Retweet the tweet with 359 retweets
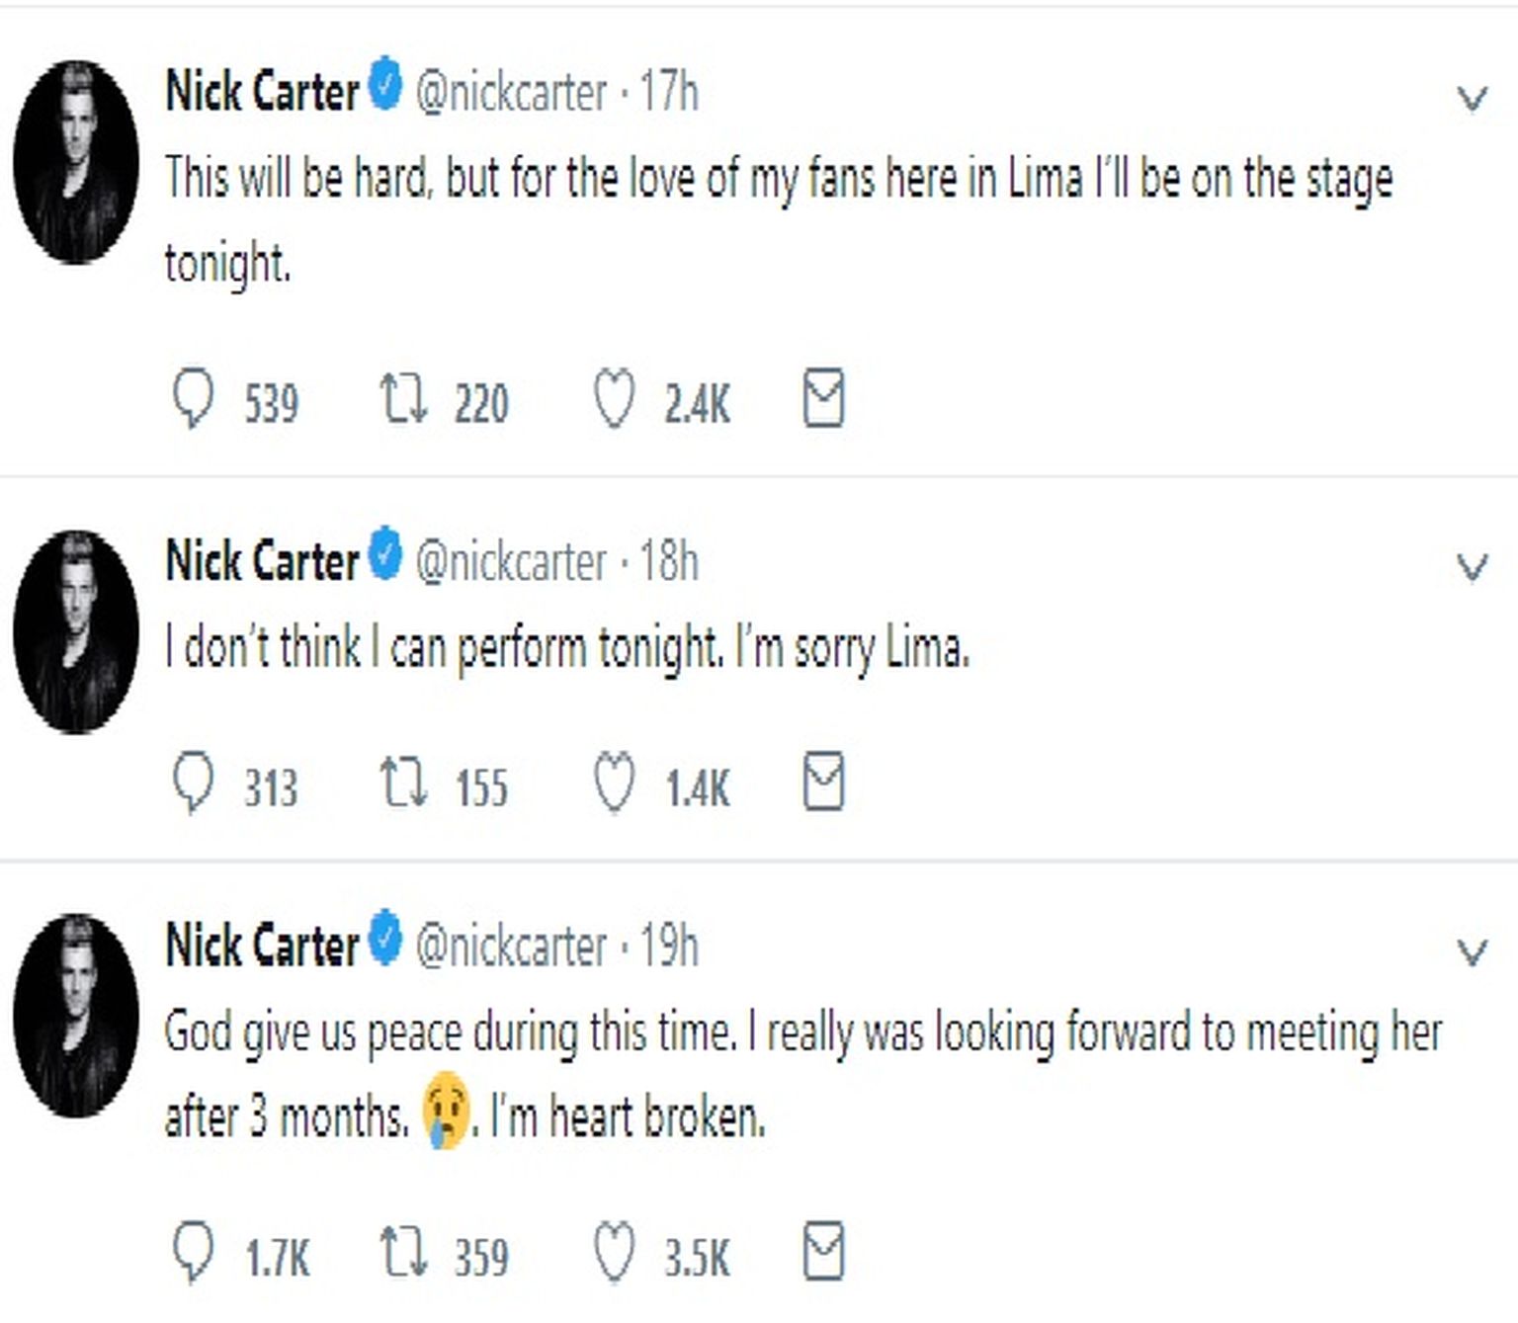 click(404, 1253)
